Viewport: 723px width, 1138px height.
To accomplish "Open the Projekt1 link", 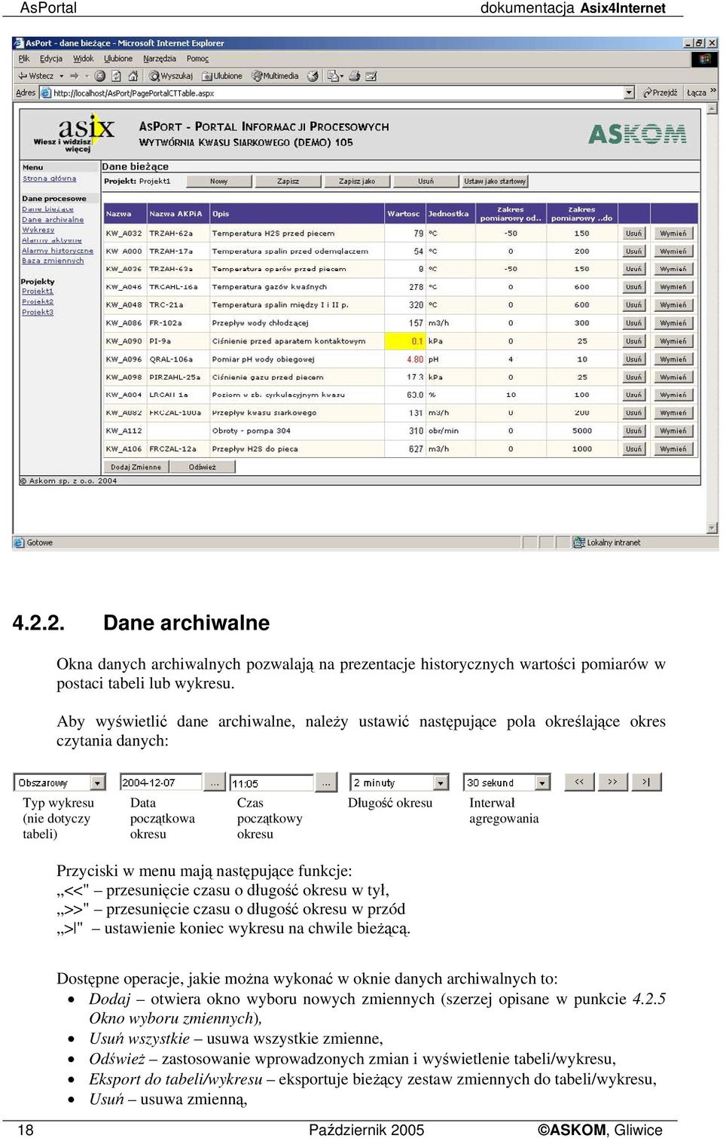I will pyautogui.click(x=37, y=291).
